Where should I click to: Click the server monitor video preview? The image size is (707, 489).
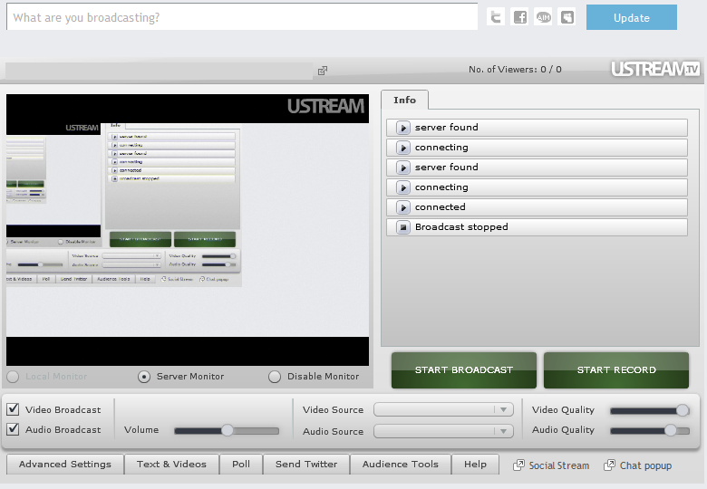tap(188, 230)
